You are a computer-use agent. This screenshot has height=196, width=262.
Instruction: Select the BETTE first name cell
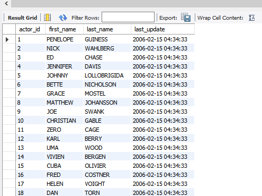(64, 84)
